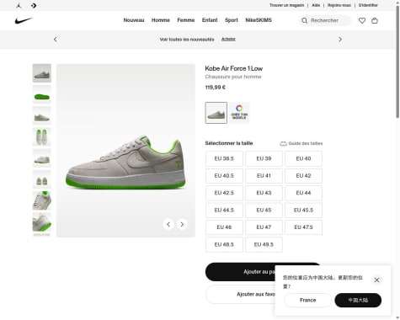Select size EU 40.5

pyautogui.click(x=224, y=176)
